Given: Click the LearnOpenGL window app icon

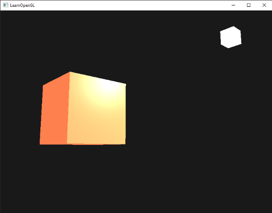Looking at the screenshot, I should (5, 5).
